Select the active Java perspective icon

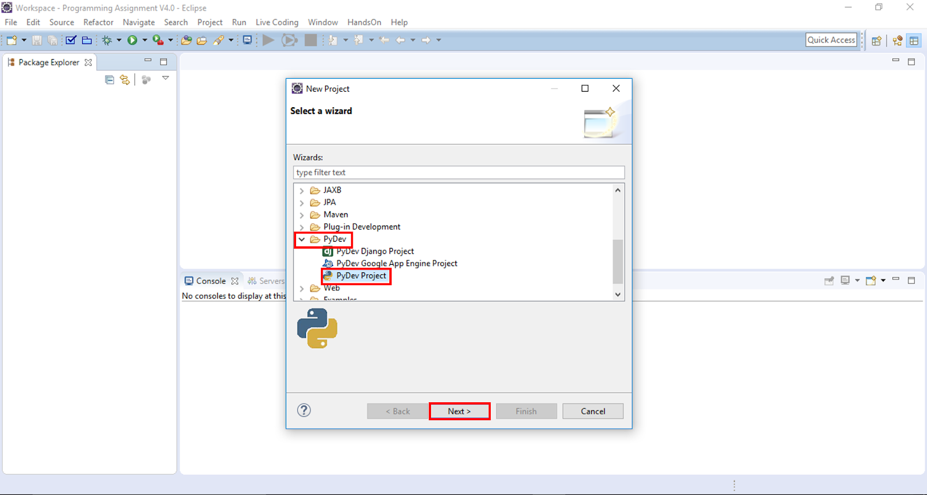tap(914, 41)
